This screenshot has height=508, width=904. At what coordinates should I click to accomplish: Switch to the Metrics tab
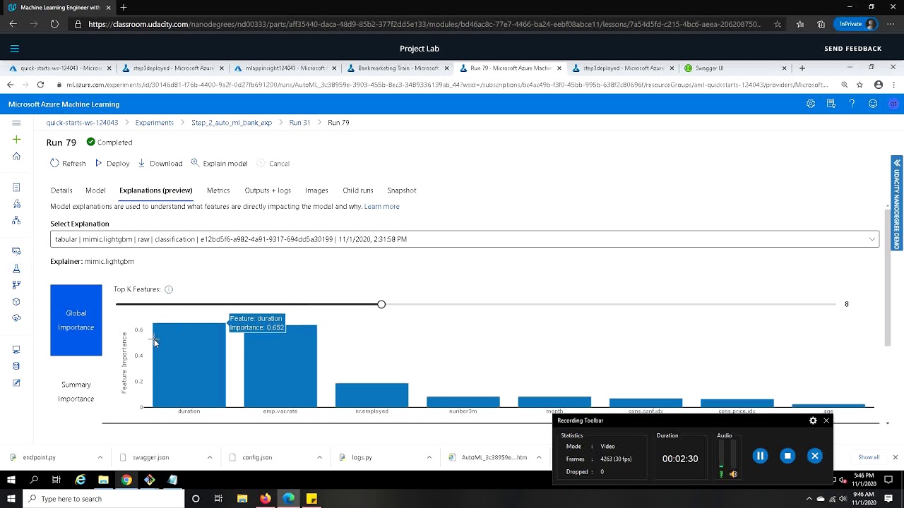coord(218,190)
